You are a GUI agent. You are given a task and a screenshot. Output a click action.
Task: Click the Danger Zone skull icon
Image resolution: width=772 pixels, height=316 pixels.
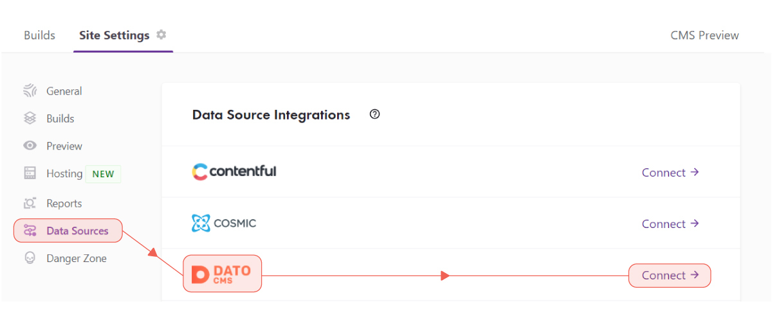pyautogui.click(x=30, y=258)
